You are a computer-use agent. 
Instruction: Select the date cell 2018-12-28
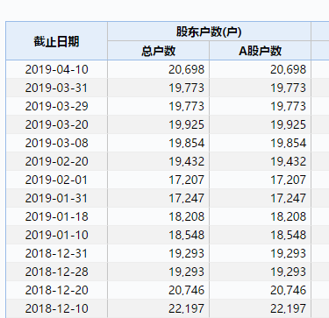click(x=56, y=272)
